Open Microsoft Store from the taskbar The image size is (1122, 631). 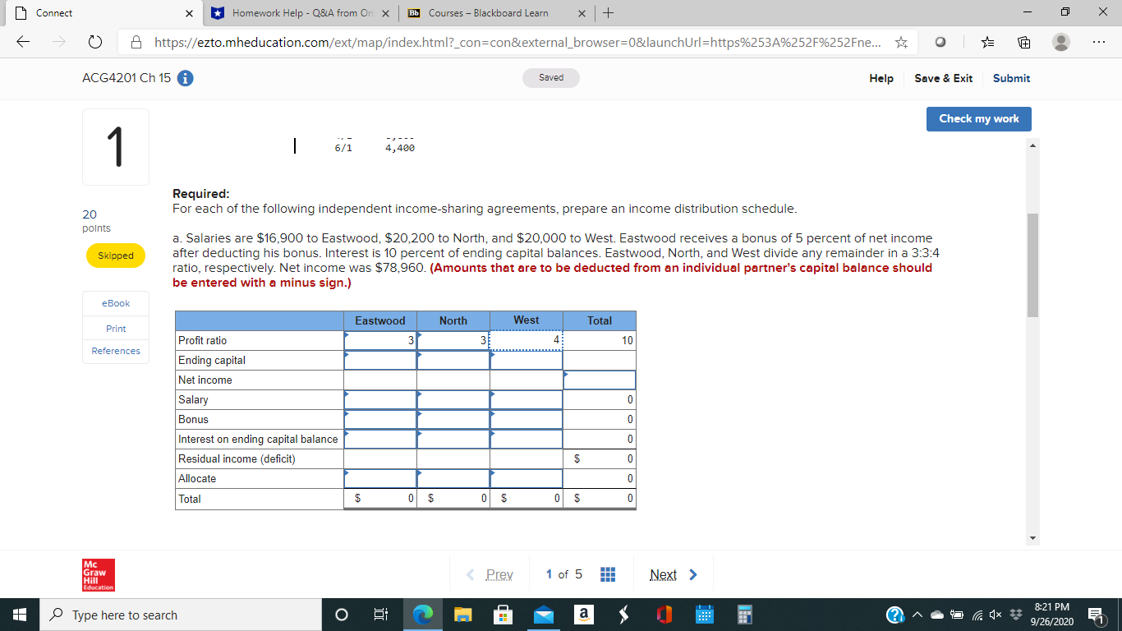pos(502,615)
